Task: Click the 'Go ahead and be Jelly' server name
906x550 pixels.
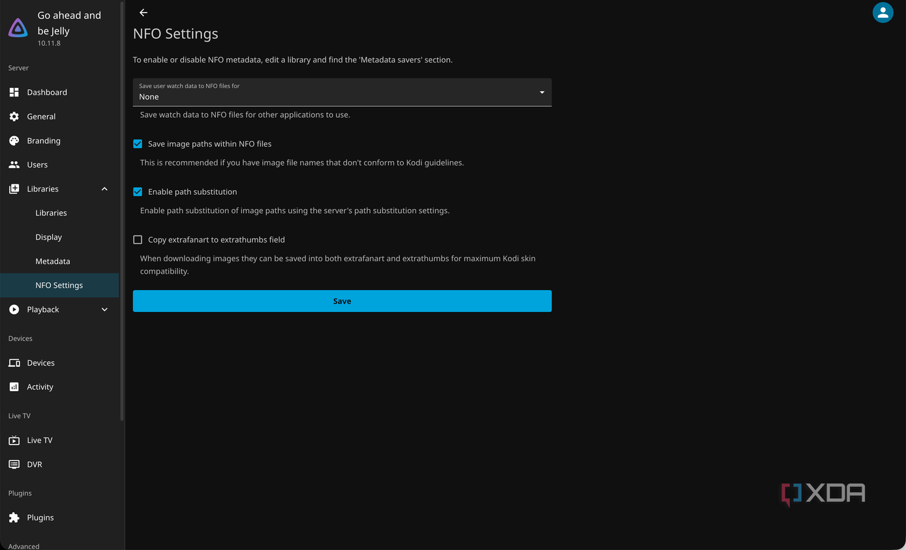Action: pos(69,23)
